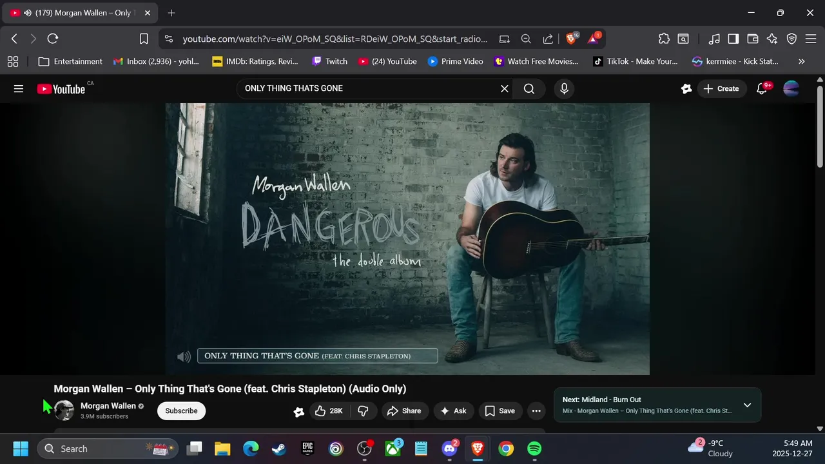Open a new browser tab
Viewport: 825px width, 464px height.
point(171,13)
